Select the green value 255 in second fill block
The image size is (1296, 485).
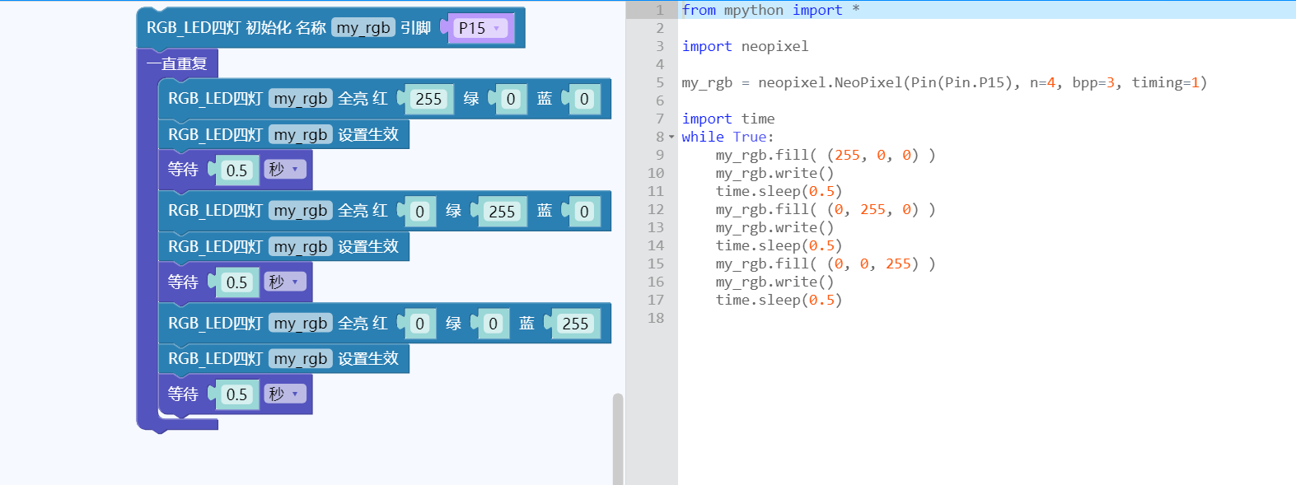point(501,212)
